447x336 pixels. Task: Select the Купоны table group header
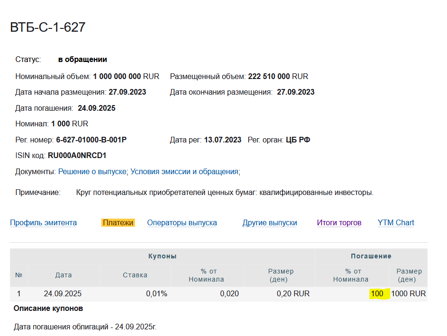pyautogui.click(x=162, y=256)
